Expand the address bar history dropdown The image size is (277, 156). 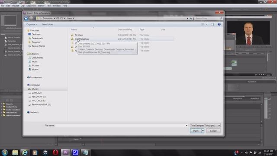click(187, 18)
